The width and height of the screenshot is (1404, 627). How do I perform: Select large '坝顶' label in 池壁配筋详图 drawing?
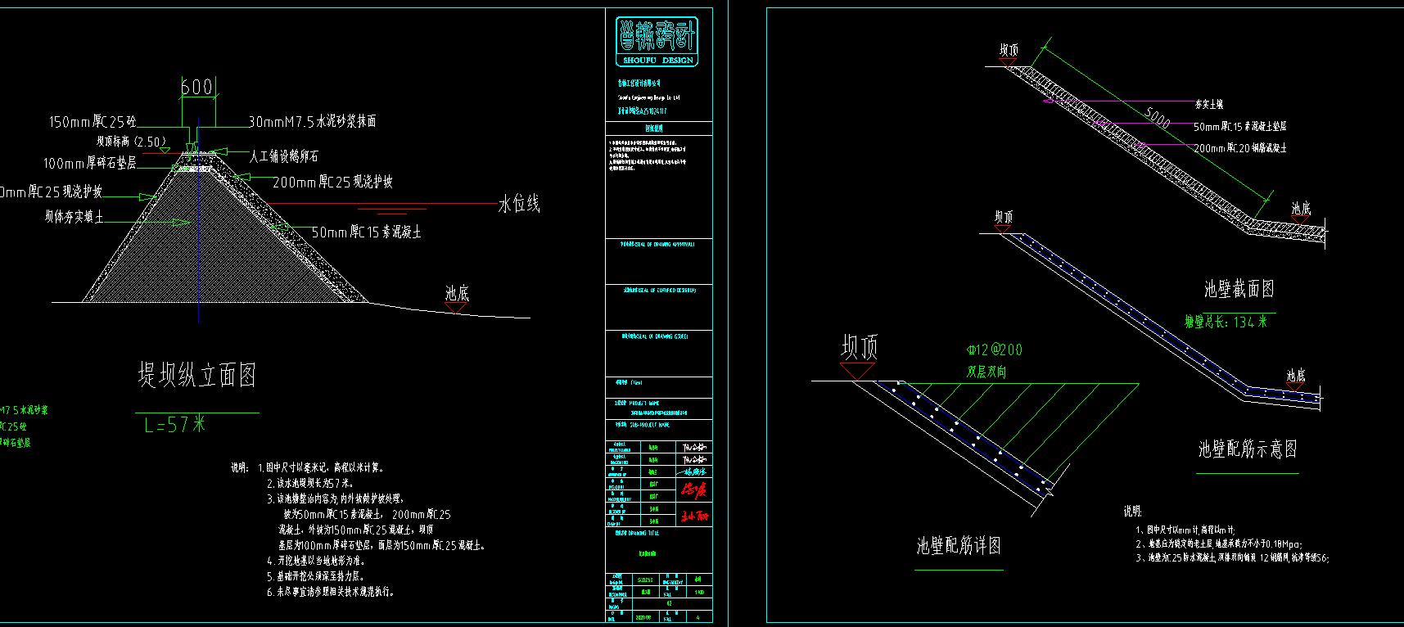point(860,348)
